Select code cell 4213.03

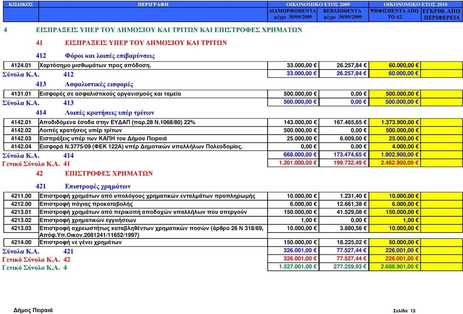(x=21, y=228)
